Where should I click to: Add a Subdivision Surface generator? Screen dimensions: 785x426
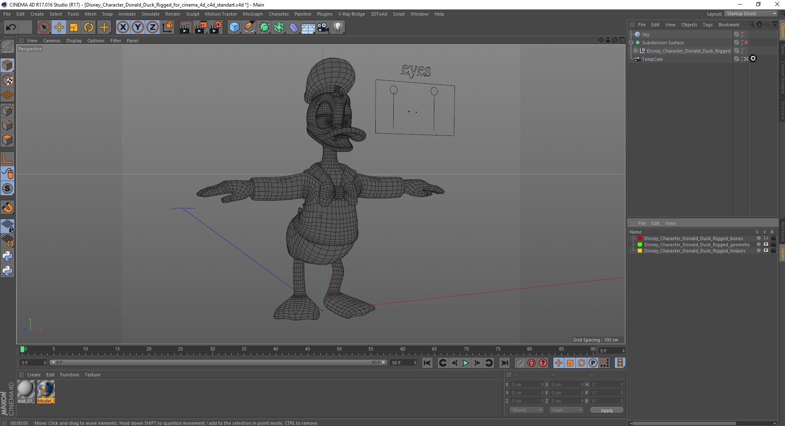(x=264, y=27)
